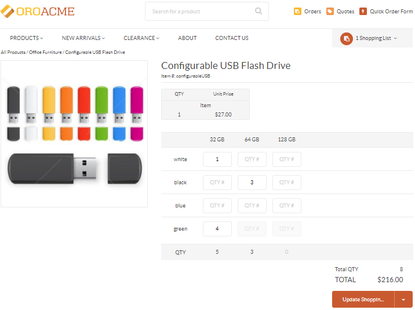Open the Clearance dropdown menu
This screenshot has height=310, width=415.
click(142, 38)
